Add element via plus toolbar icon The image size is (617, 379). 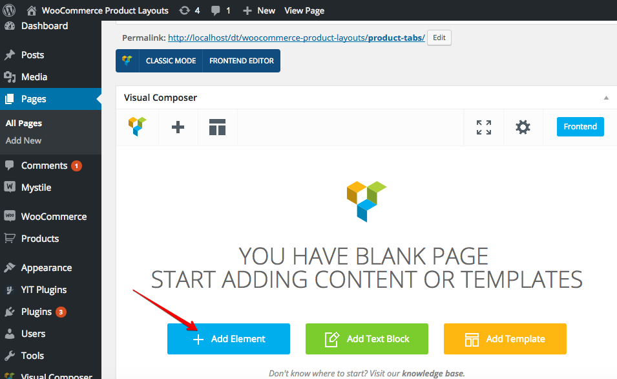tap(178, 127)
